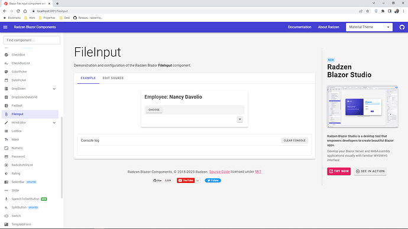Click the Numeric sidebar icon

7,148
